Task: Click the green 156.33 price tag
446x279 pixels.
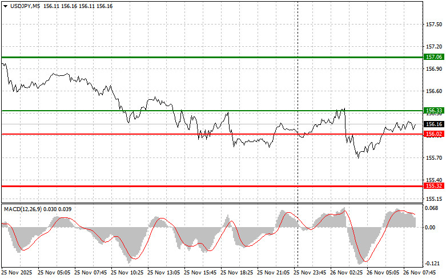Action: pos(434,110)
